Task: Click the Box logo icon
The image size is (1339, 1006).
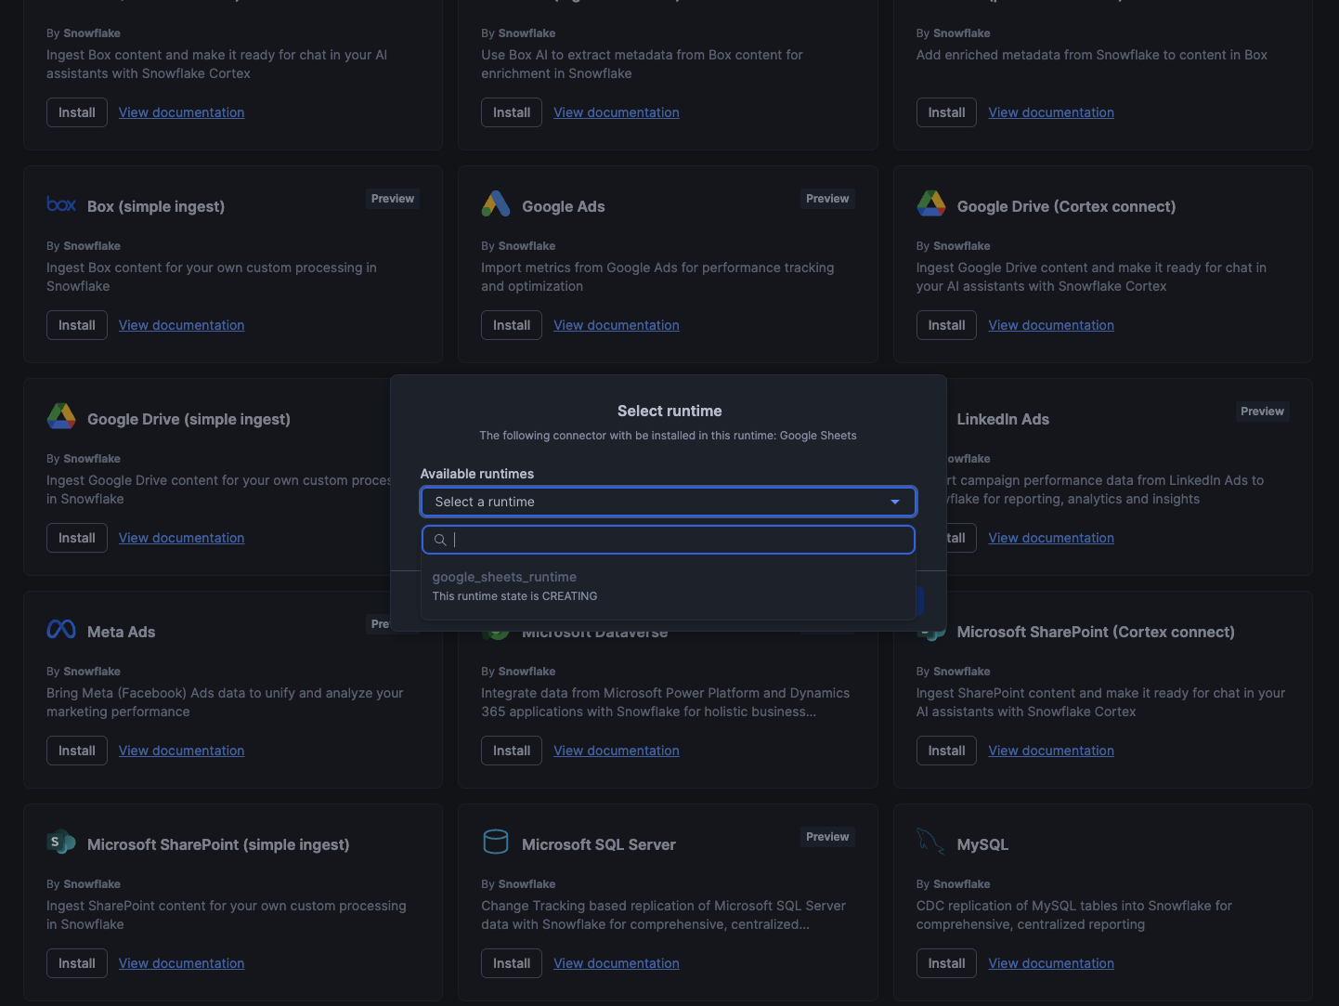Action: coord(61,204)
